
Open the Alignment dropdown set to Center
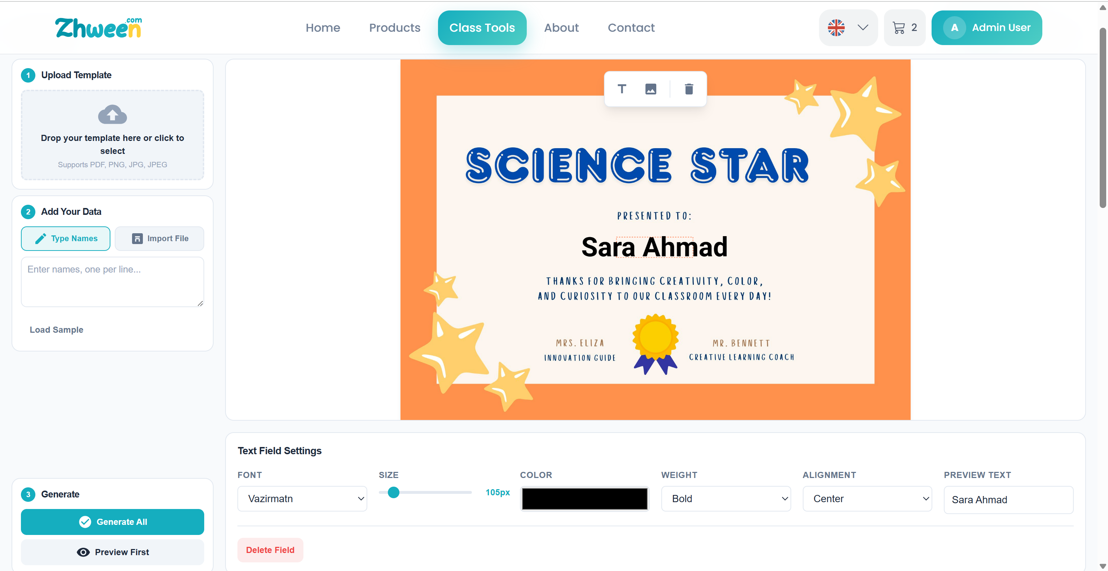(x=867, y=499)
